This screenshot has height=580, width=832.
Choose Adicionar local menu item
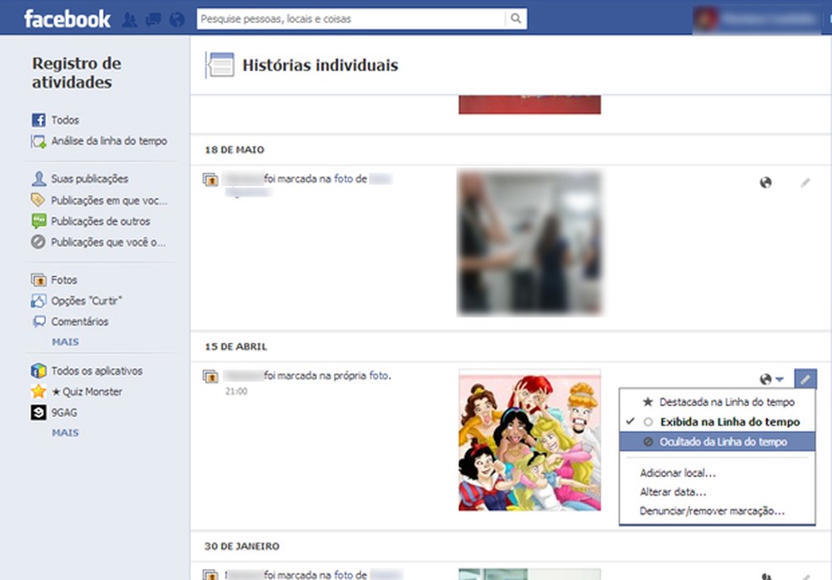tap(678, 474)
